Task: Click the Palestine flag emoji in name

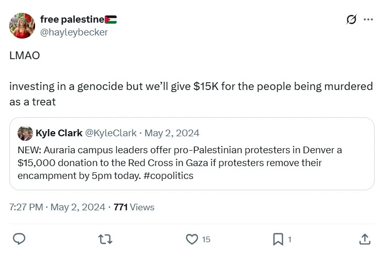Action: tap(110, 20)
